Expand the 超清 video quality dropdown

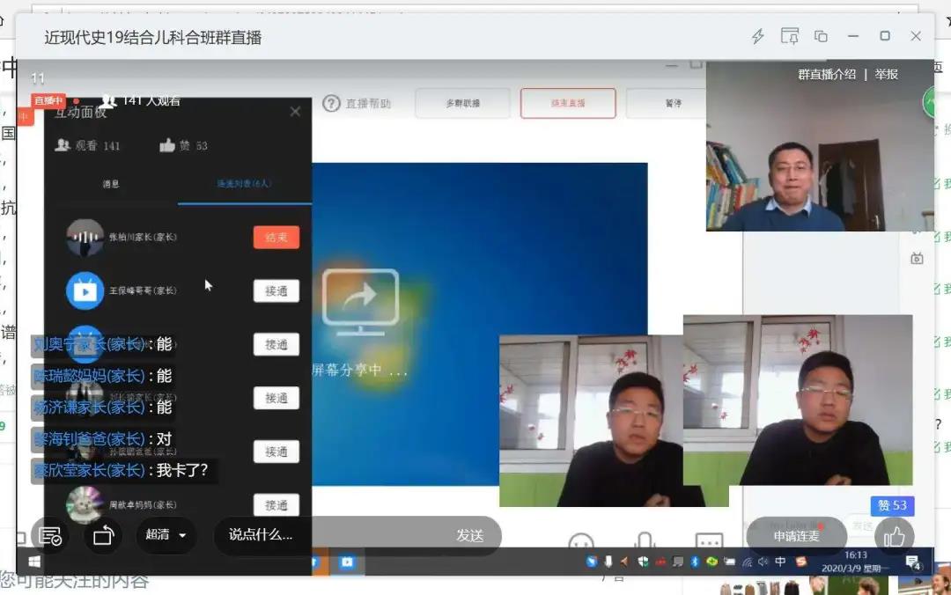coord(166,535)
